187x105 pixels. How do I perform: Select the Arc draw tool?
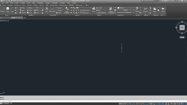click(x=12, y=10)
